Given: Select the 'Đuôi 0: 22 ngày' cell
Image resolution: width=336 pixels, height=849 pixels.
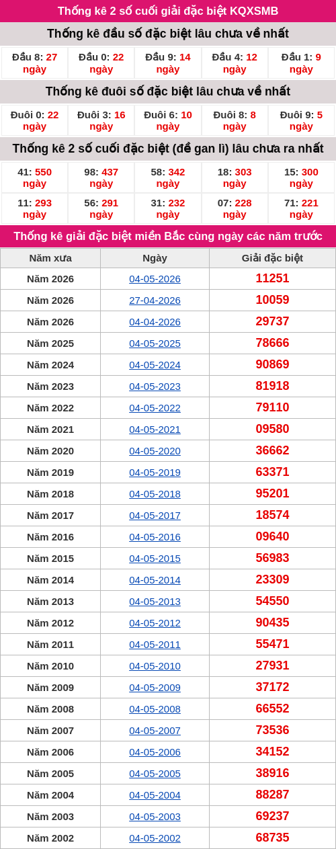Looking at the screenshot, I should pos(34,120).
